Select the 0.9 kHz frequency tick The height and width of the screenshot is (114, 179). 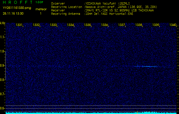(x=3, y=66)
